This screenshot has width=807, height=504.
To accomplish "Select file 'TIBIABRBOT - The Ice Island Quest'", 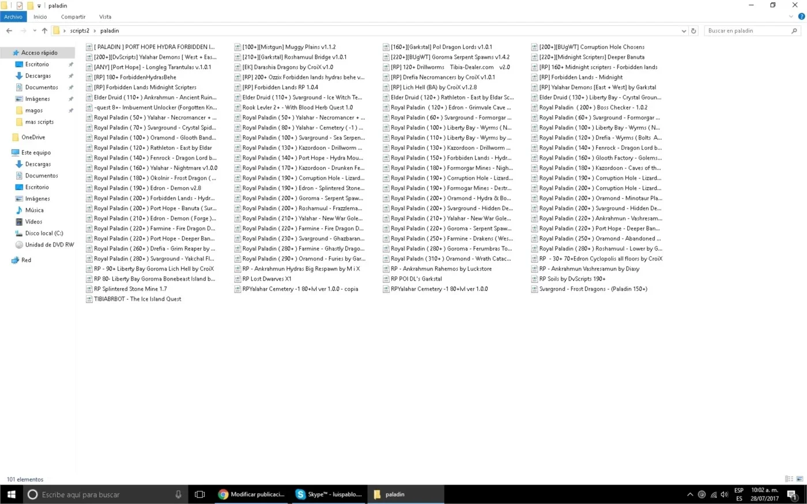I will (x=133, y=299).
